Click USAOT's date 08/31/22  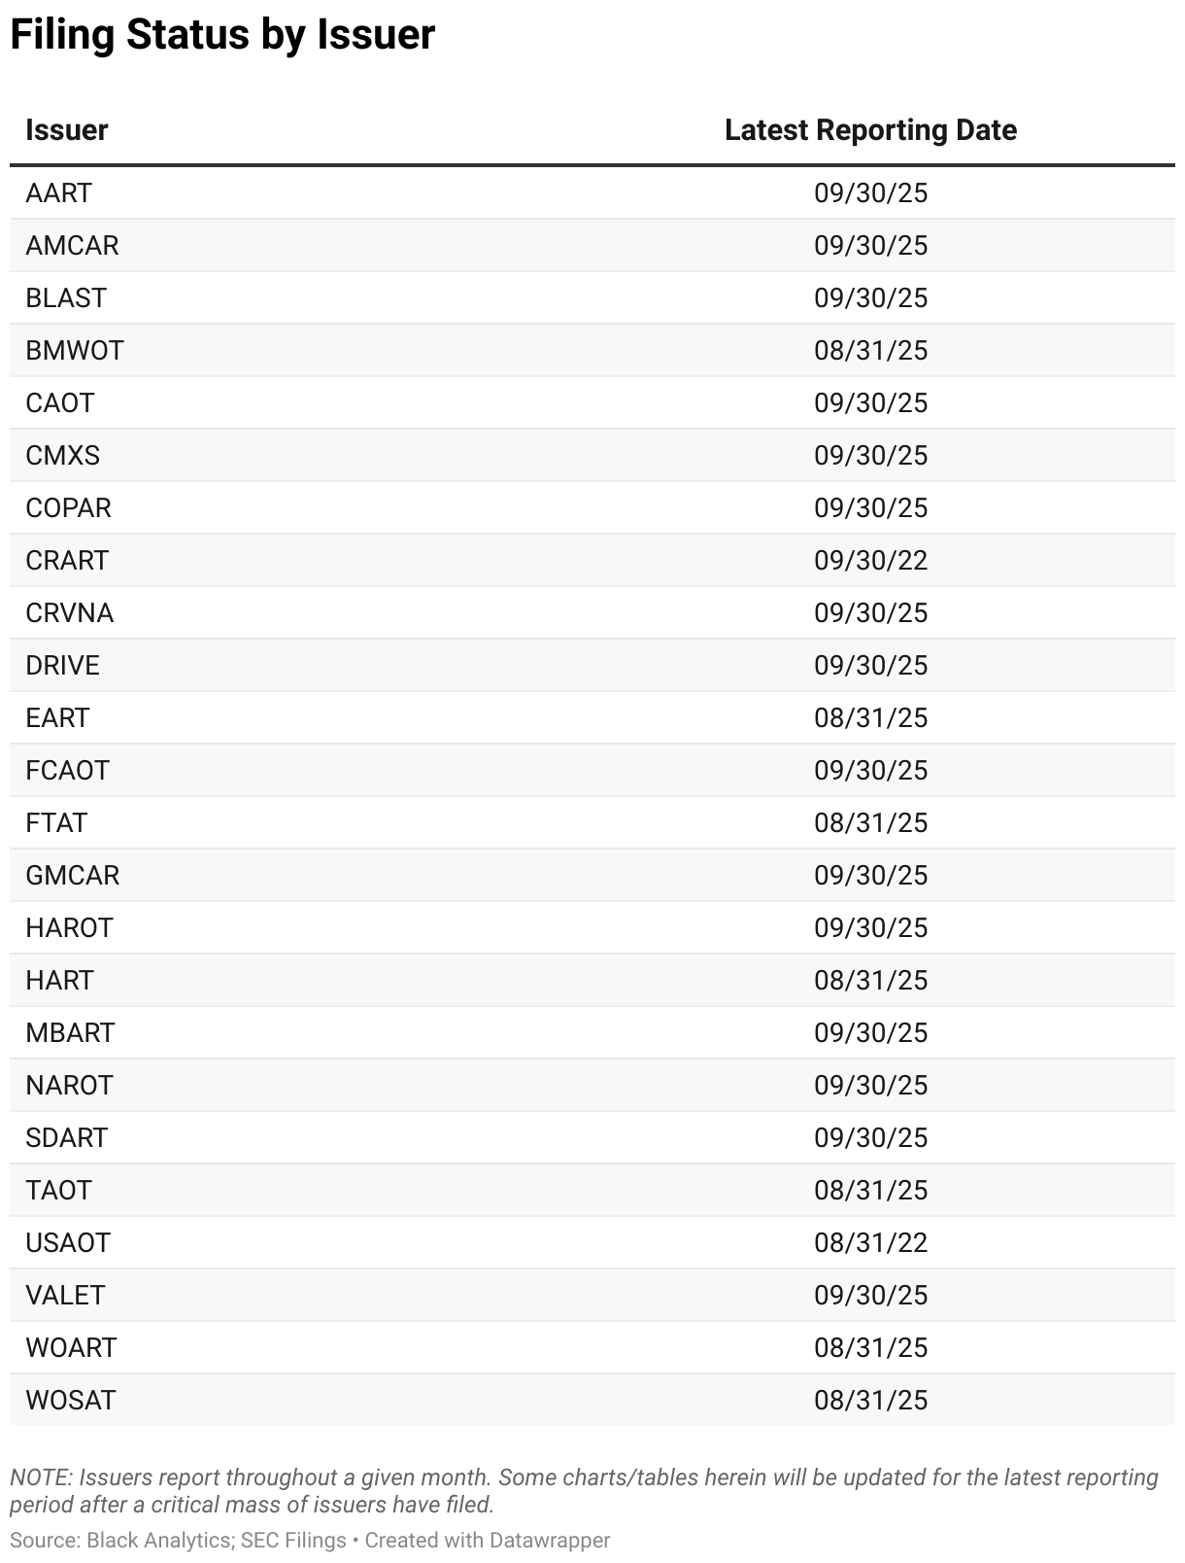pyautogui.click(x=870, y=1242)
